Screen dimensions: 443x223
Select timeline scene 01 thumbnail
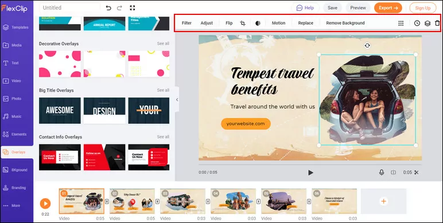pos(81,201)
